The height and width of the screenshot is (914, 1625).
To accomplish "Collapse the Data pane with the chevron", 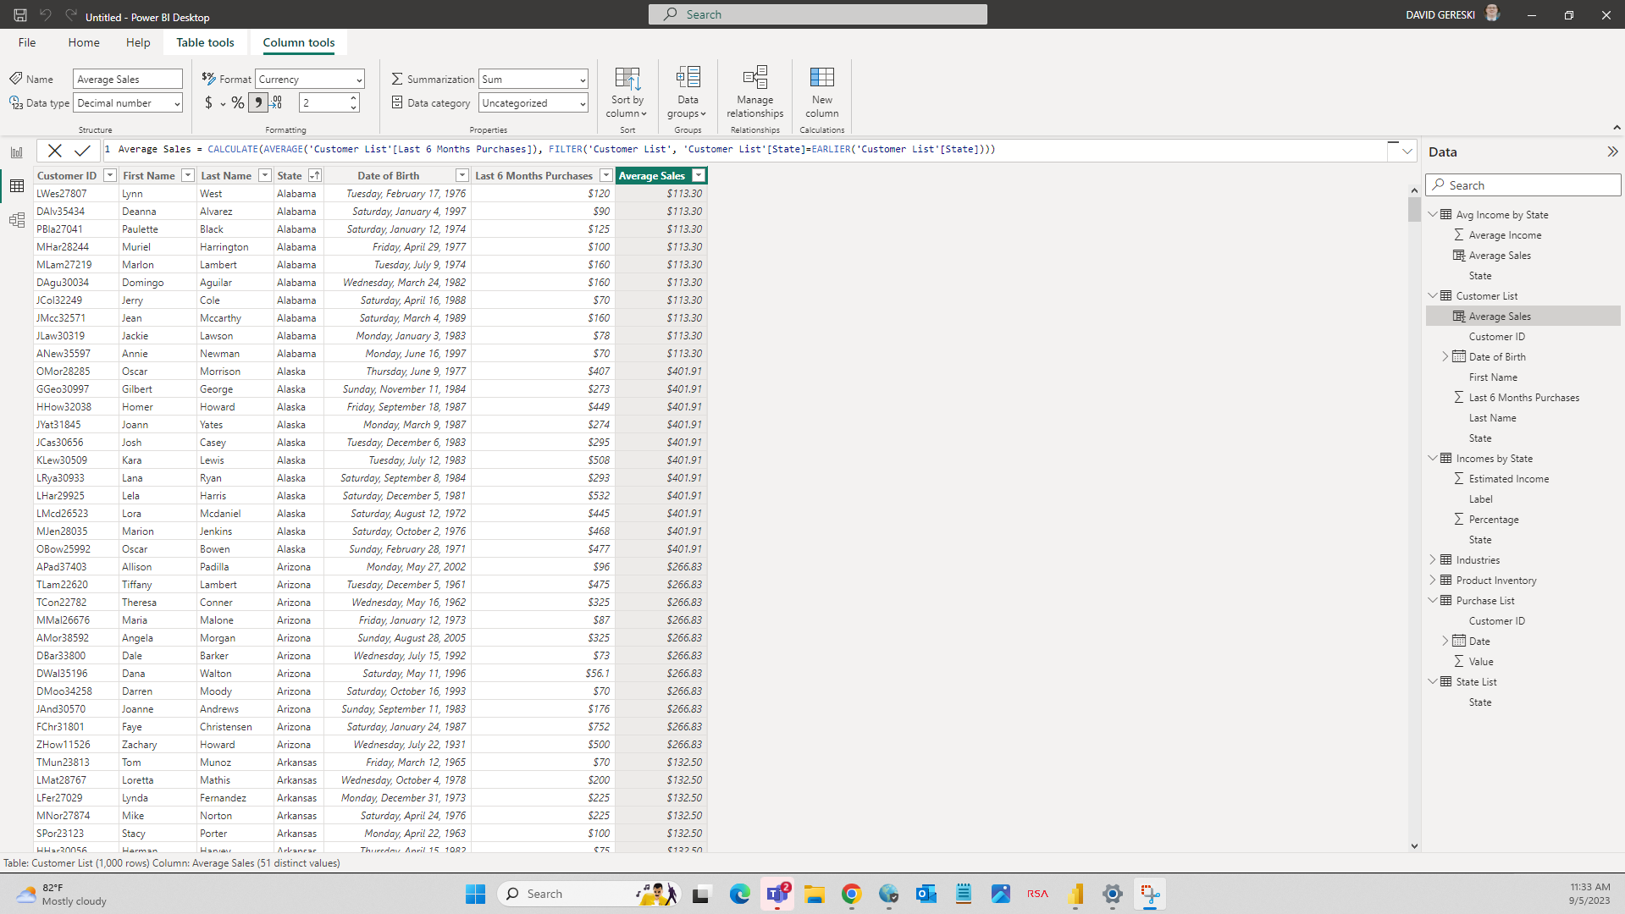I will coord(1612,151).
